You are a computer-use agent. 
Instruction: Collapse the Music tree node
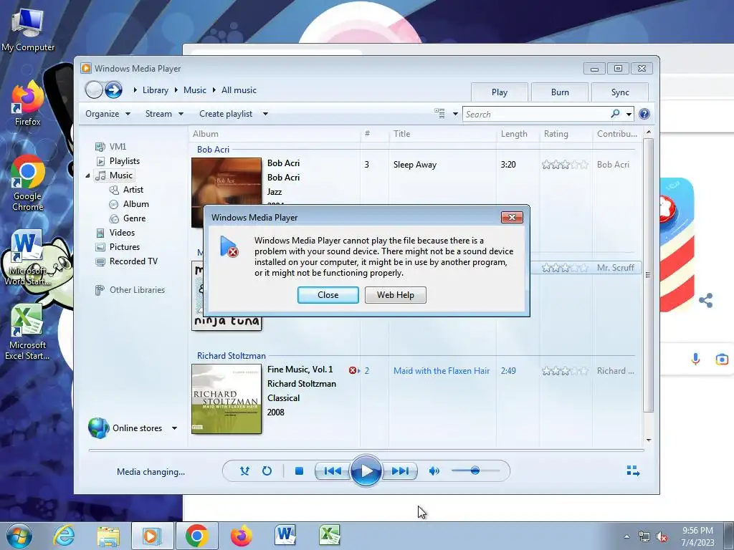tap(88, 176)
